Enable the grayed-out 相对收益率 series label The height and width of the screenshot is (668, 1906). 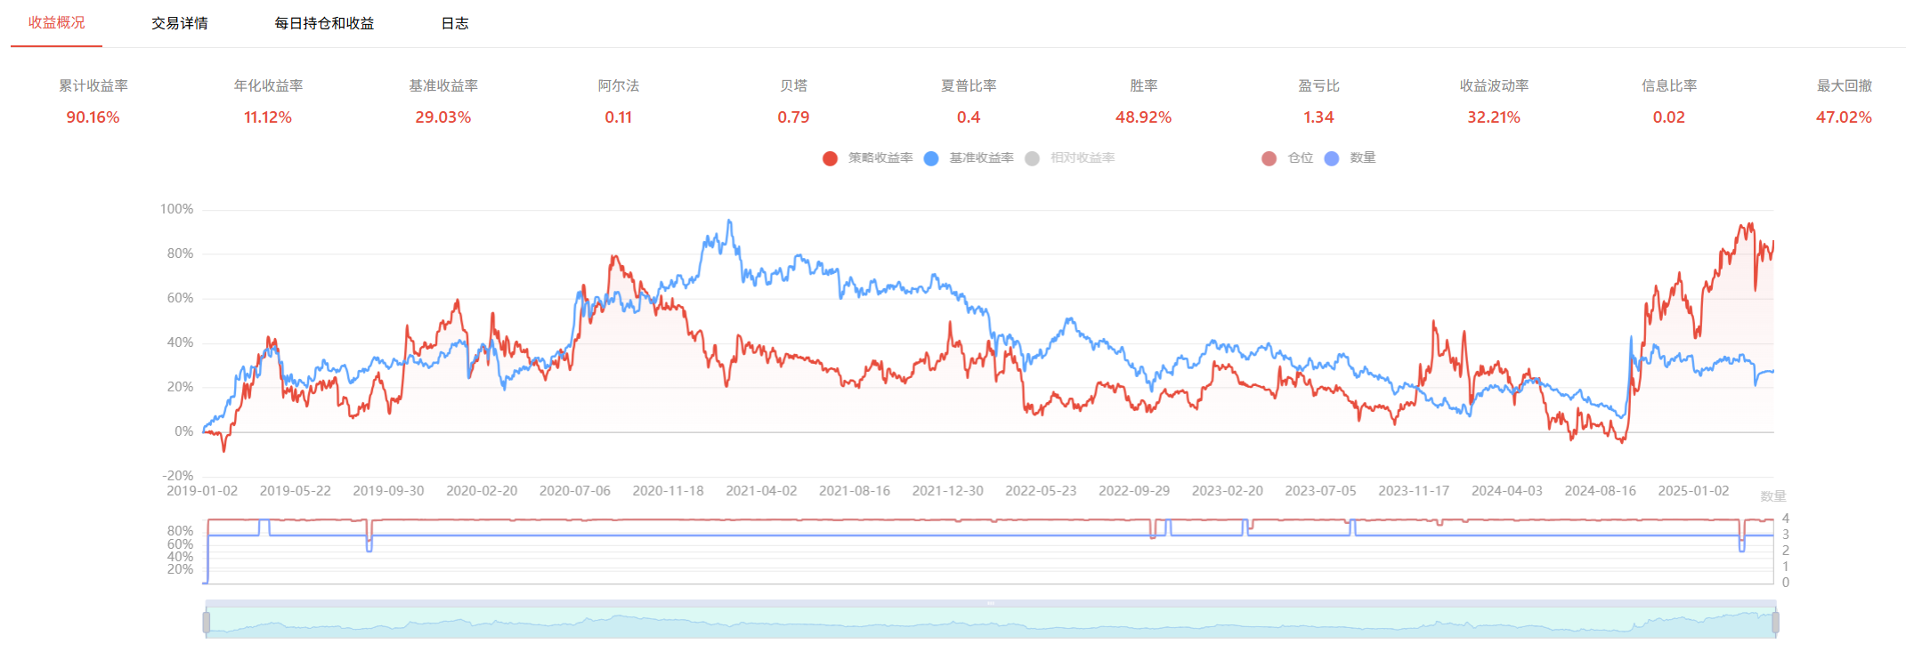coord(1082,158)
